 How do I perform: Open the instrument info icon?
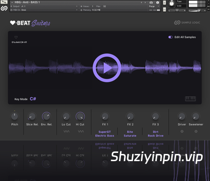pos(158,2)
